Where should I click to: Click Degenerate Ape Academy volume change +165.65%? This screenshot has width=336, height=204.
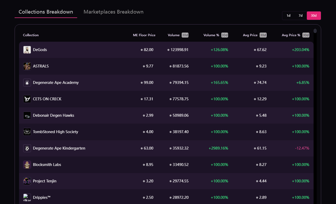tap(219, 83)
